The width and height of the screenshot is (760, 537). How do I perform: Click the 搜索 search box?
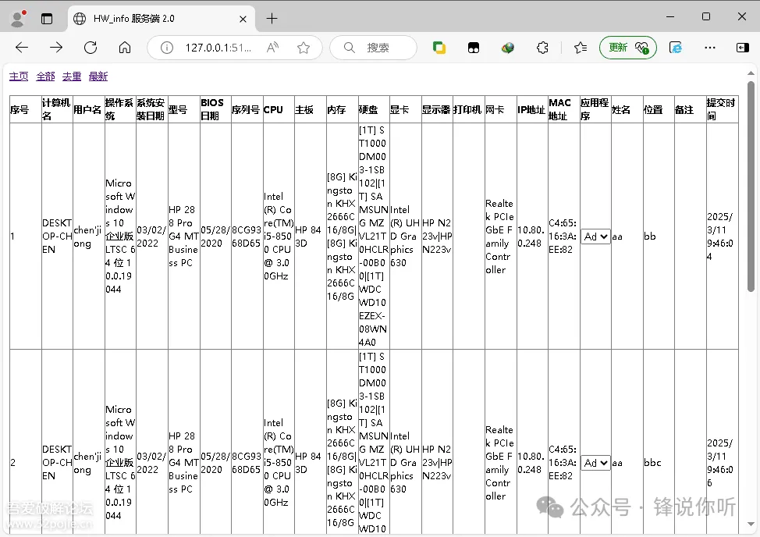pos(373,48)
